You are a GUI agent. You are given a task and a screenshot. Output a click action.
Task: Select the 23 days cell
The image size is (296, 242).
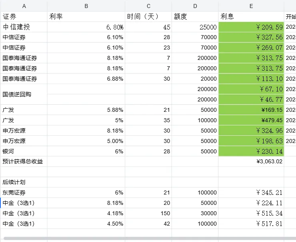148,48
